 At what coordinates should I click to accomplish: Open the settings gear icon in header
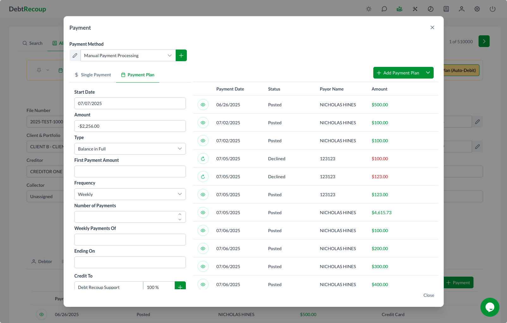click(477, 9)
